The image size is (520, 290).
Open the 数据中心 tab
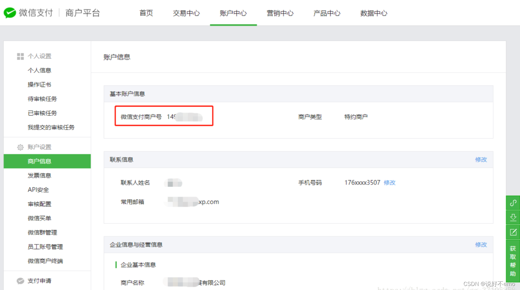click(374, 13)
